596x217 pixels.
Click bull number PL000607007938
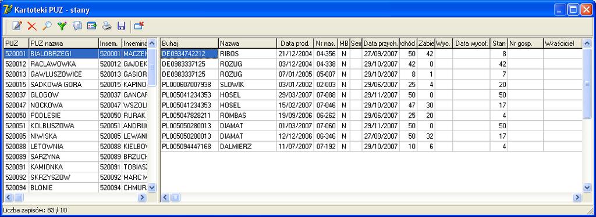point(189,85)
